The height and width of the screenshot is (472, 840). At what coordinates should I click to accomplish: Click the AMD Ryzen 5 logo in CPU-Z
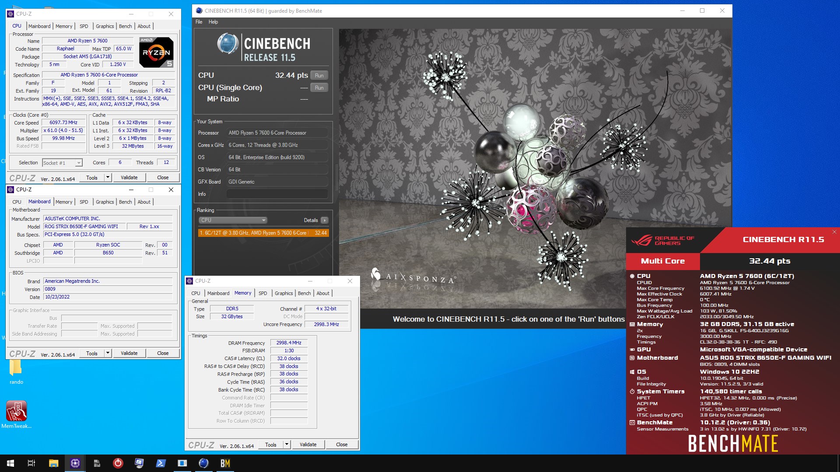(x=157, y=52)
